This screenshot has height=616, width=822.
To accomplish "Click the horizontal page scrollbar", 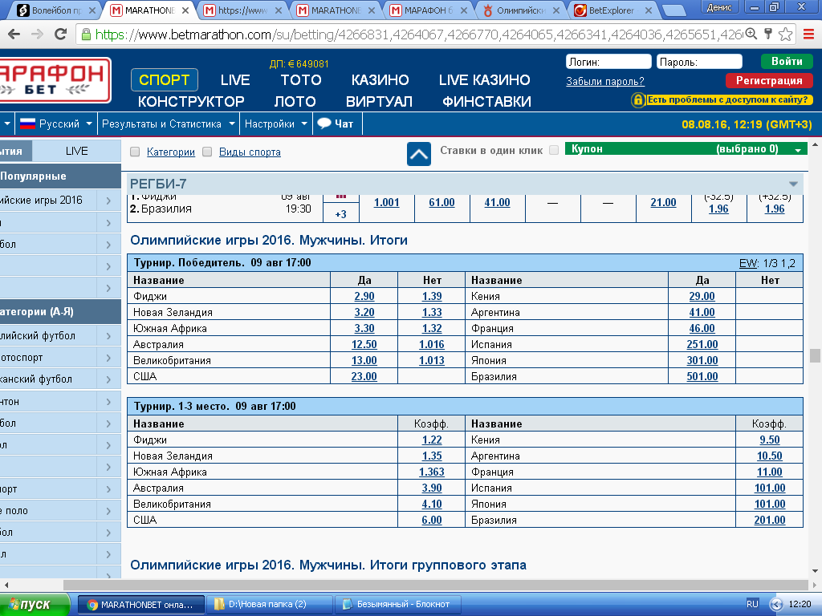I will pos(435,585).
